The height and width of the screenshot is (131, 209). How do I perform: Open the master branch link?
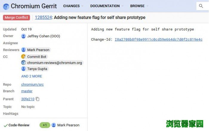pos(27,91)
